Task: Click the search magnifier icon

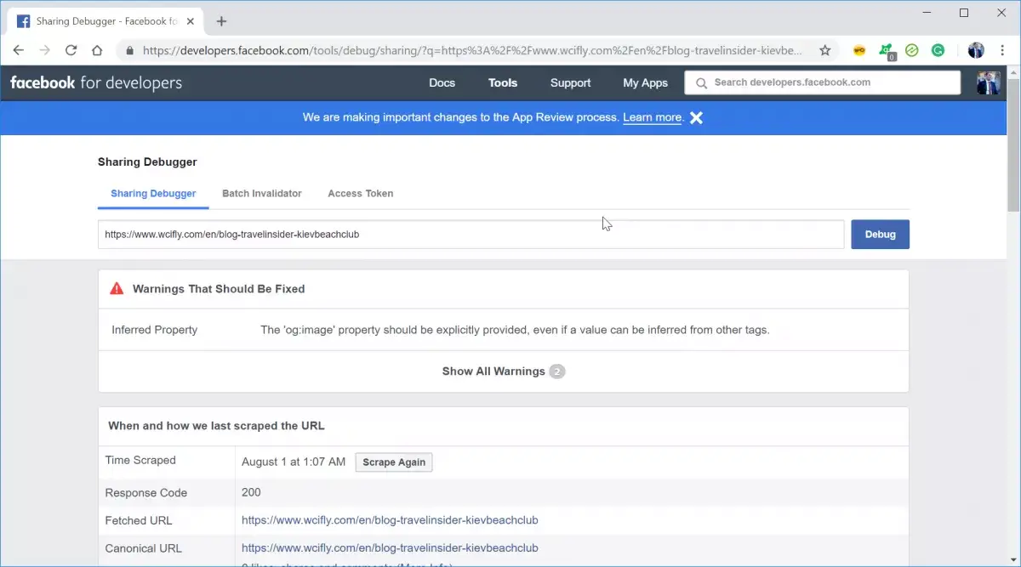Action: click(x=701, y=83)
